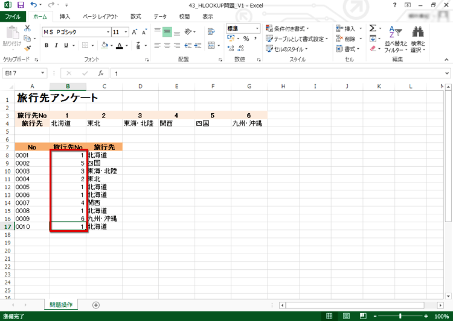Click the Paste clipboard icon
The image size is (453, 321).
12,33
